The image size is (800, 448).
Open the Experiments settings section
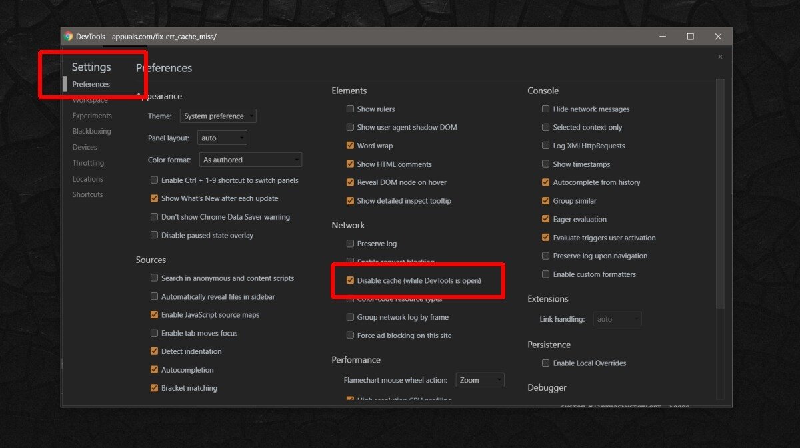[91, 115]
